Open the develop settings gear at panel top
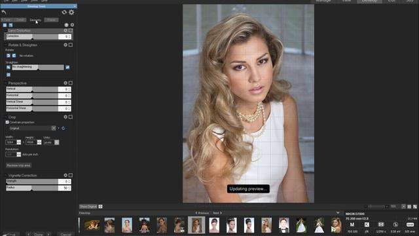Image resolution: width=419 pixels, height=236 pixels. pos(71,12)
